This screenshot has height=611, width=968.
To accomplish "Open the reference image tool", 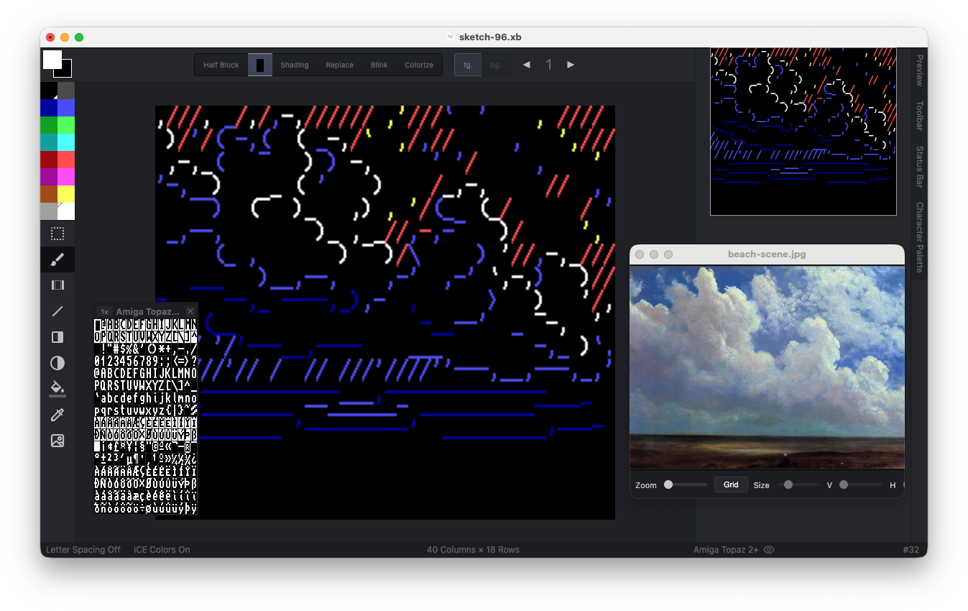I will click(57, 441).
